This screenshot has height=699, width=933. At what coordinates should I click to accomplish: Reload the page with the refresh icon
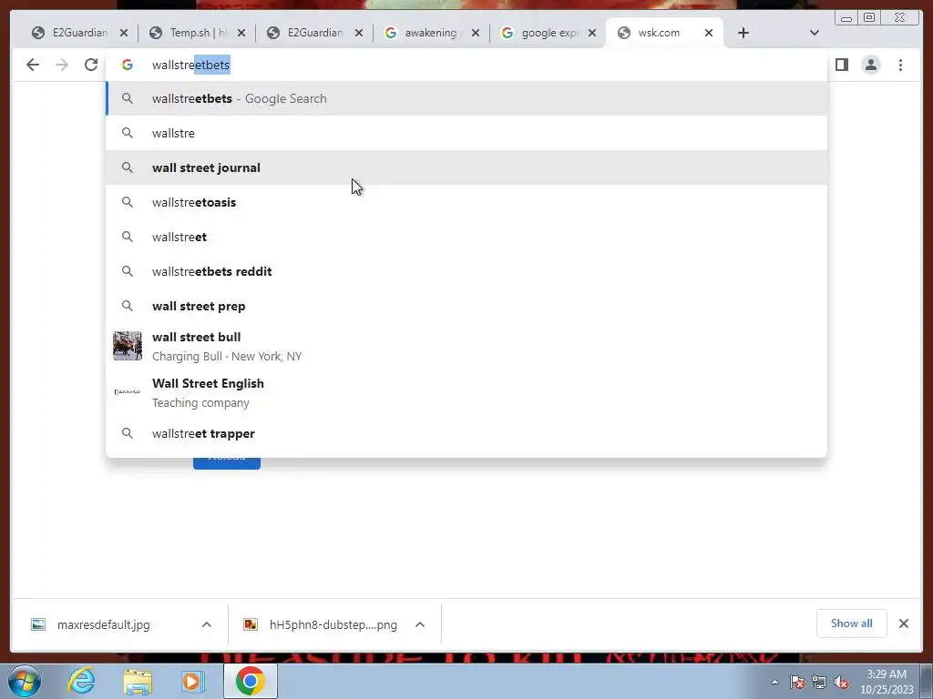point(90,65)
